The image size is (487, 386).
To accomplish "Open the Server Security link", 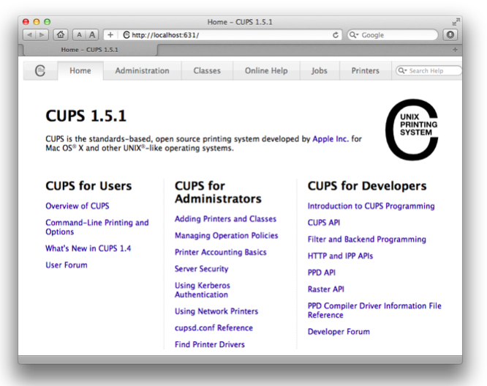I will pyautogui.click(x=202, y=269).
